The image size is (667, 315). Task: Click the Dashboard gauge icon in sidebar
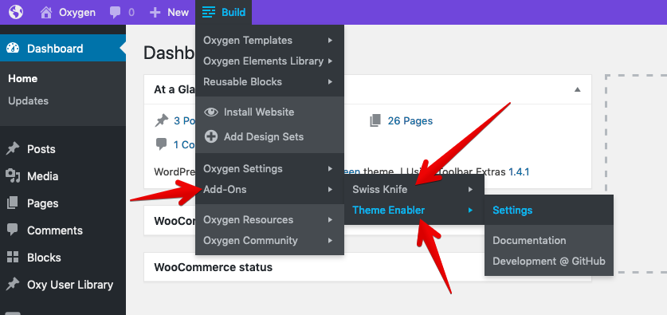click(x=14, y=48)
